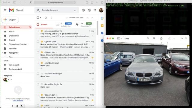Expand the Kategoriler label

2,53
